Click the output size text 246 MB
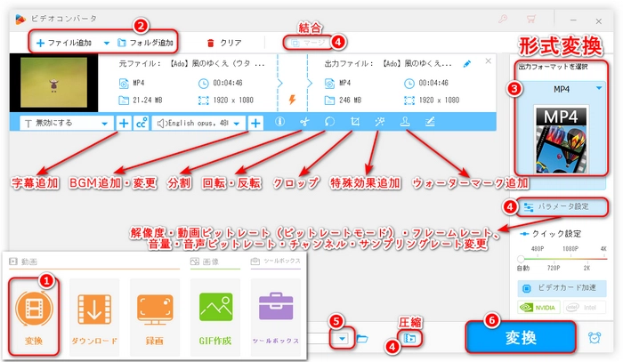This screenshot has width=623, height=362. click(350, 100)
